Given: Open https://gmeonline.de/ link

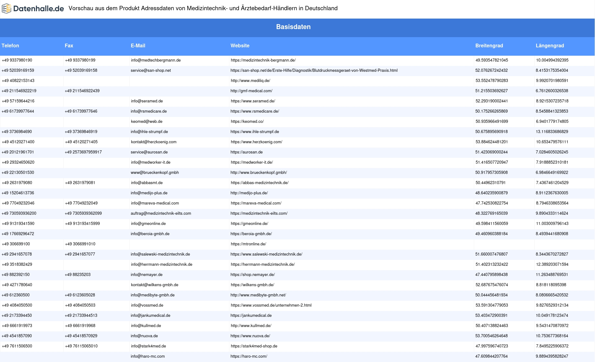Looking at the screenshot, I should 249,224.
